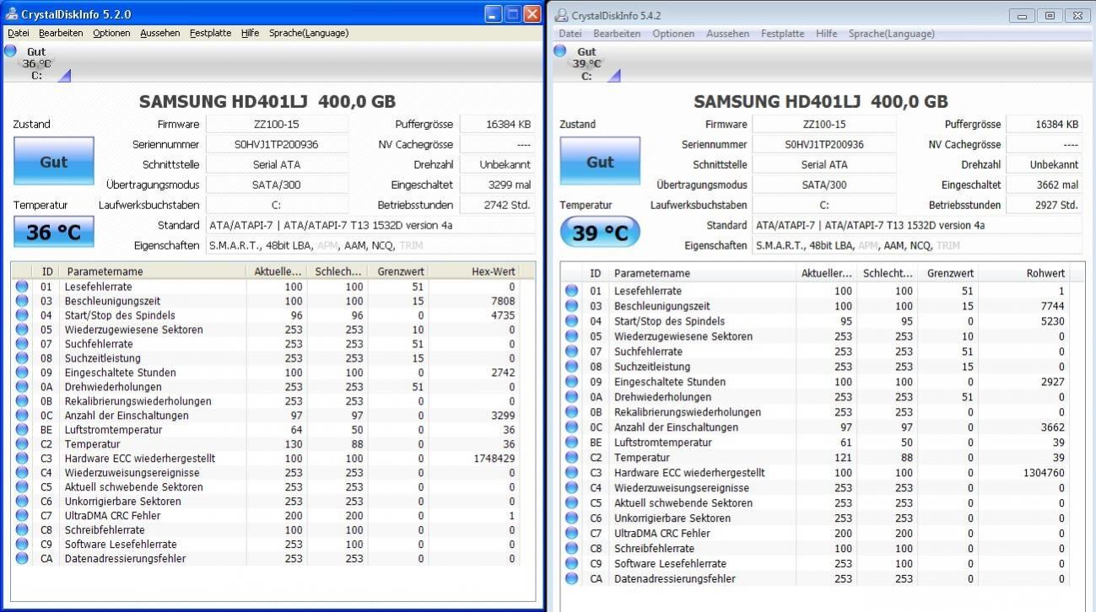Open the Festplatte menu in the 5.2.0 window
1096x612 pixels.
(210, 33)
